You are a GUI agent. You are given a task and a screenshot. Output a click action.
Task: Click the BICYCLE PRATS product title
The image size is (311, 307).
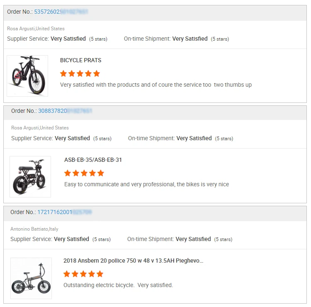[x=80, y=61]
